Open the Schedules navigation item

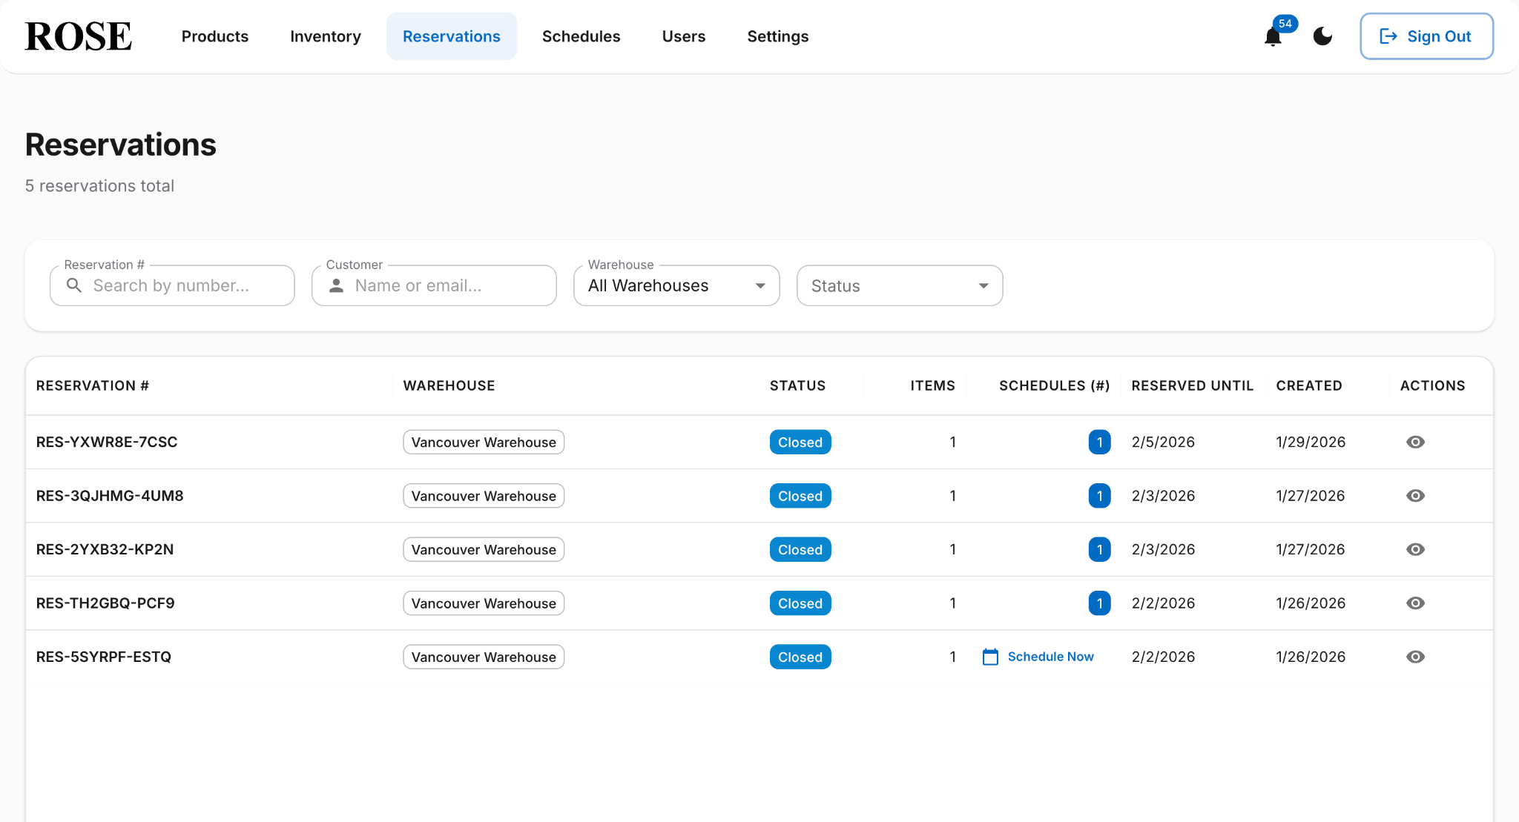(581, 36)
